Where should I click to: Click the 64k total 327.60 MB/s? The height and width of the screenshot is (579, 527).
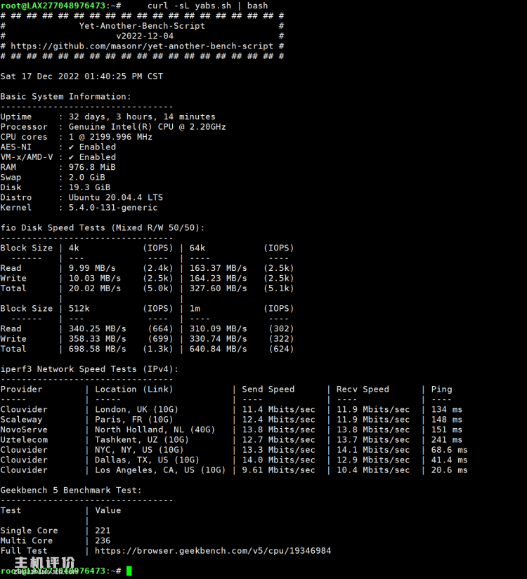coord(219,288)
